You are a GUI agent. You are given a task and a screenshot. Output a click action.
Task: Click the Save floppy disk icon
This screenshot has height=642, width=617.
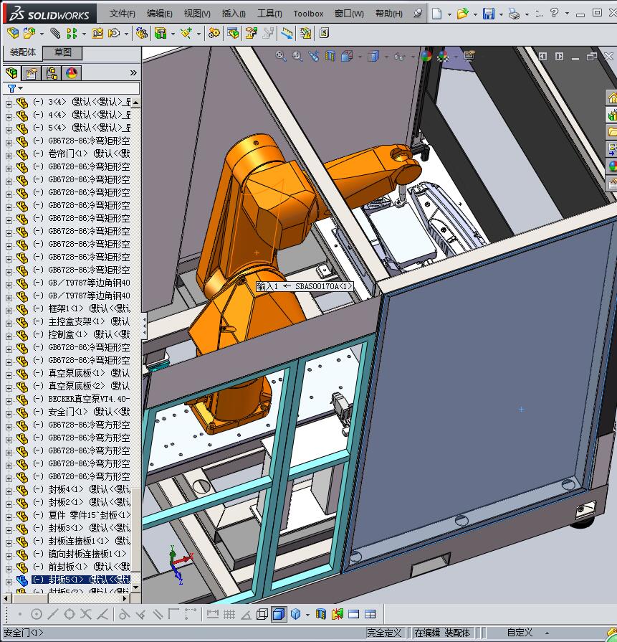pyautogui.click(x=489, y=14)
